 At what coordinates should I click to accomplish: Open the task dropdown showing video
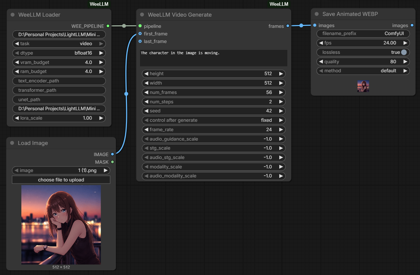pos(59,44)
